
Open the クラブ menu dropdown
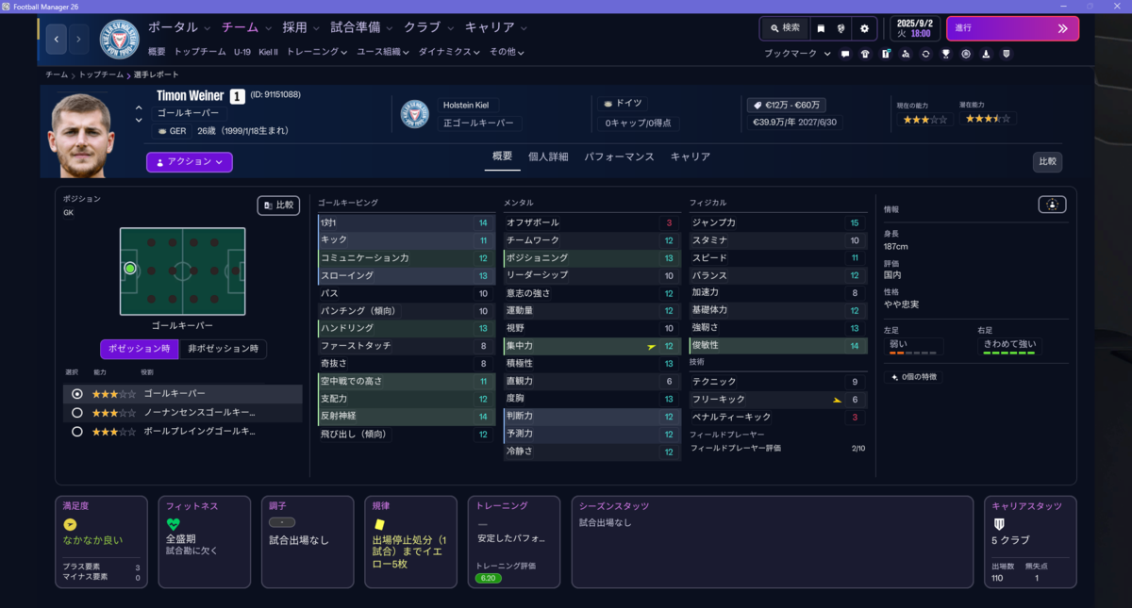428,27
